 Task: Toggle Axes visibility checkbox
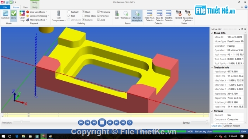[x=98, y=20]
